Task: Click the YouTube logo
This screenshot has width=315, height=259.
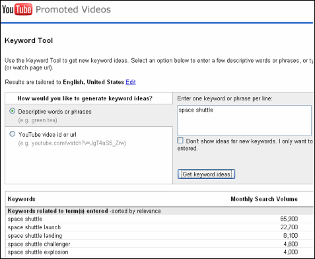Action: pyautogui.click(x=17, y=10)
